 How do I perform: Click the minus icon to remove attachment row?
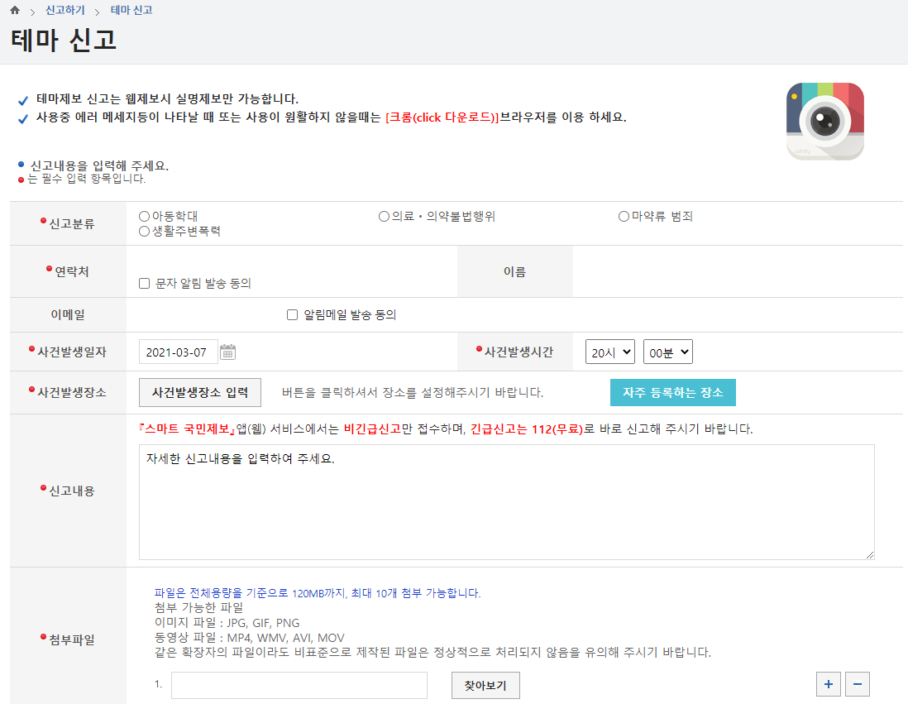click(856, 684)
